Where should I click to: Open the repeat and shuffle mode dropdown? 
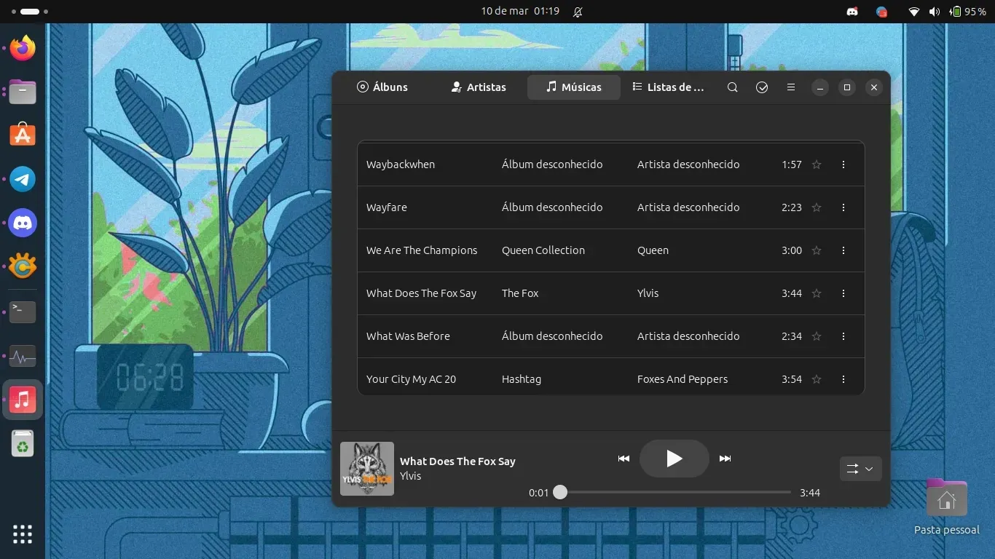pos(860,469)
